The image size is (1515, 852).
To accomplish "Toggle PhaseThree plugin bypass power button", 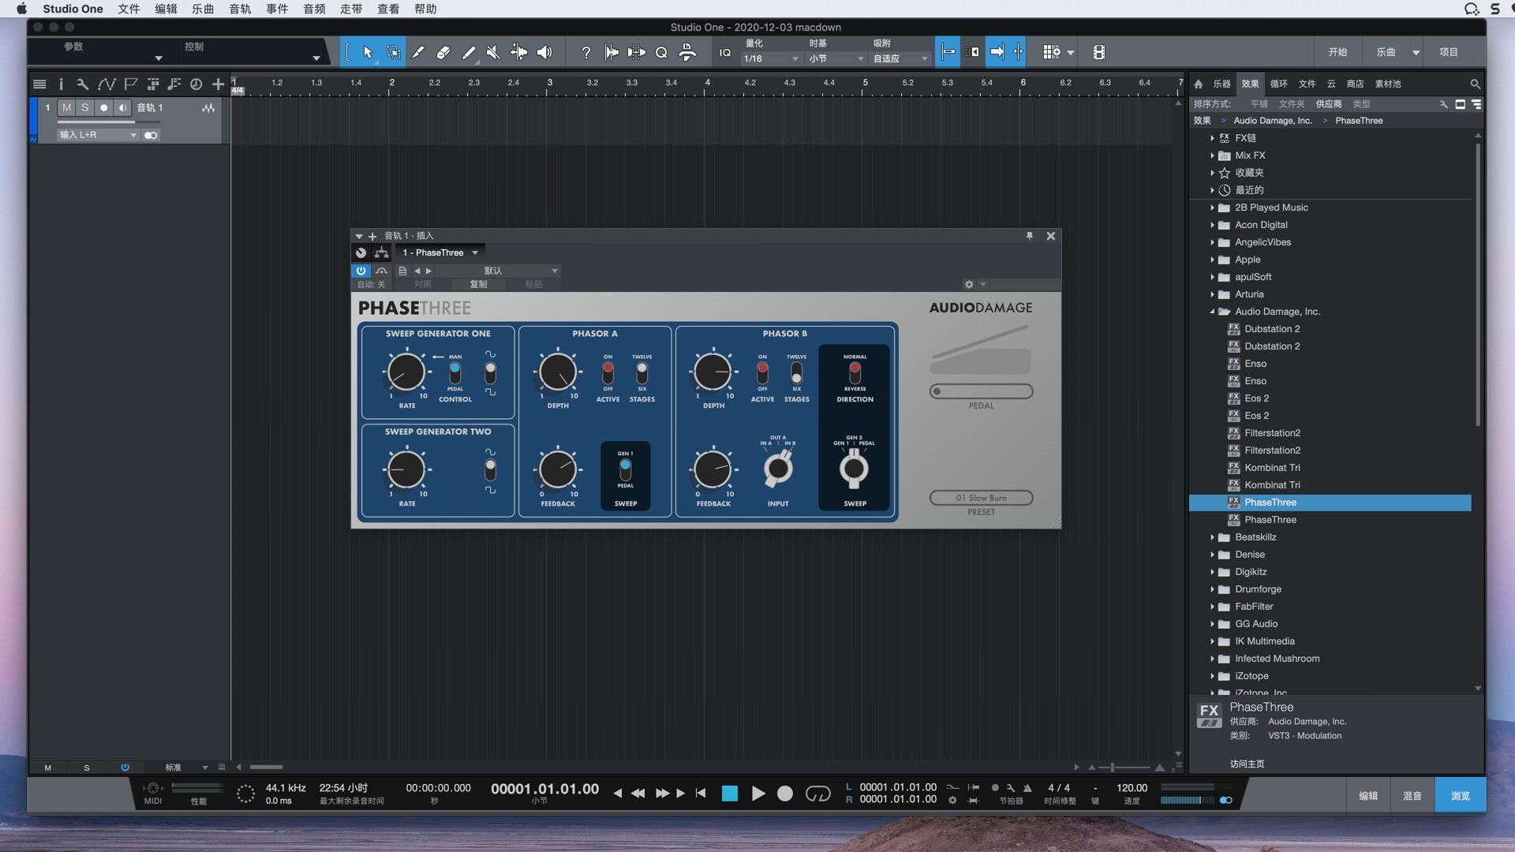I will [x=361, y=271].
